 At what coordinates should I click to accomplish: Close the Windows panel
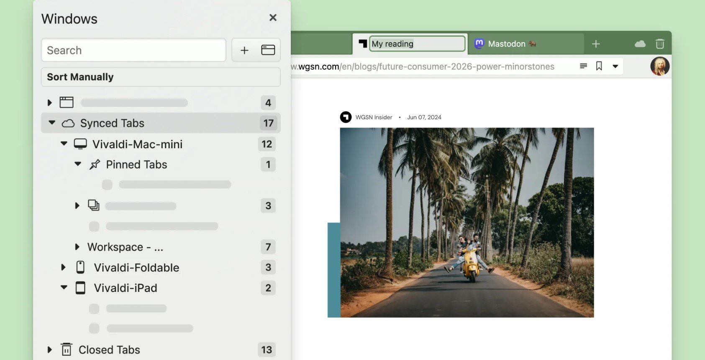(x=273, y=18)
